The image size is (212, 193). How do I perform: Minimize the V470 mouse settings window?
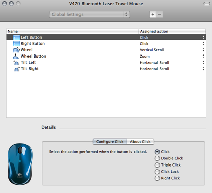(11, 4)
